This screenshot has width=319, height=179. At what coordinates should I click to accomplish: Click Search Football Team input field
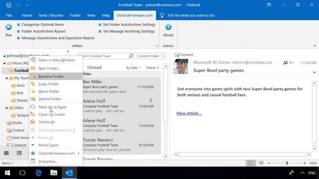coord(103,56)
